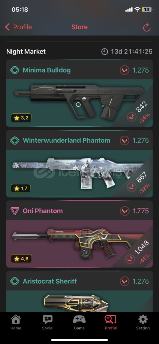The width and height of the screenshot is (159, 344).
Task: Open the Setting gear tab
Action: click(x=143, y=322)
